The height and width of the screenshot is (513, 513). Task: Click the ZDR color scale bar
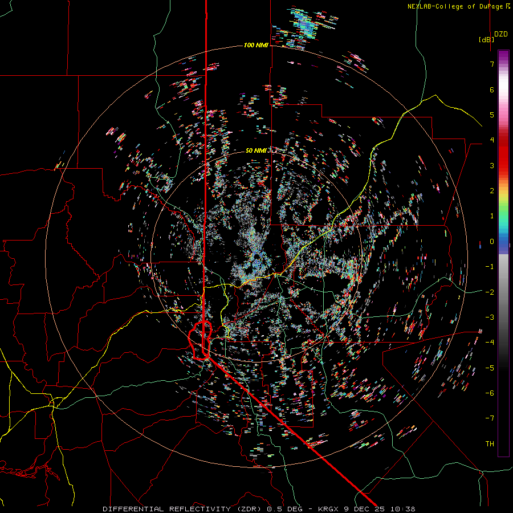tap(503, 253)
